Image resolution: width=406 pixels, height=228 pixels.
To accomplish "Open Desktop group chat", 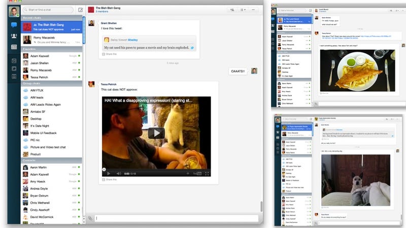I will (52, 119).
